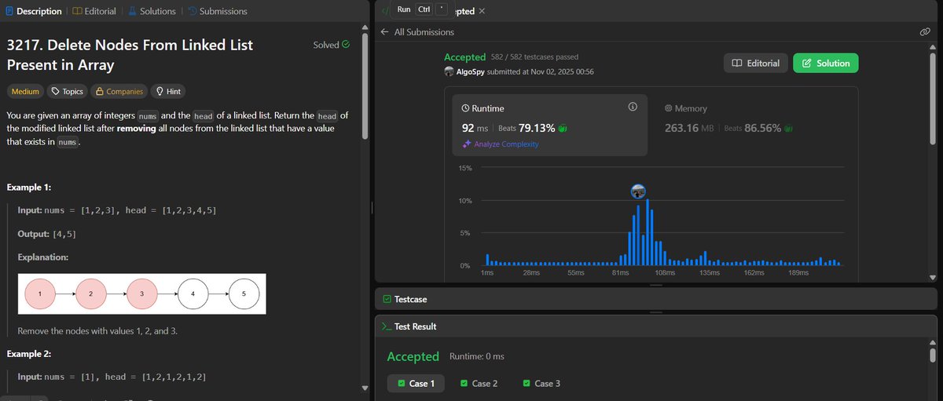This screenshot has height=401, width=943.
Task: Open the Testcase panel
Action: tap(404, 299)
